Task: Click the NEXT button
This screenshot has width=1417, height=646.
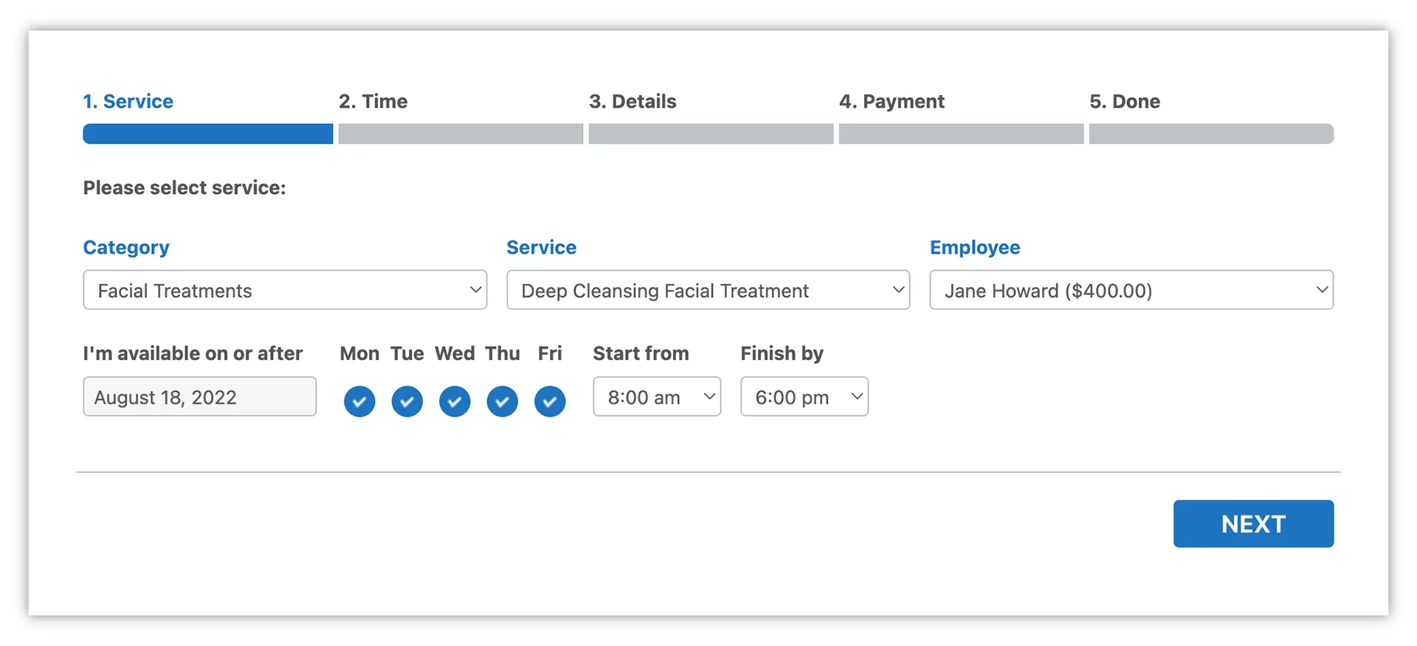Action: pyautogui.click(x=1253, y=524)
